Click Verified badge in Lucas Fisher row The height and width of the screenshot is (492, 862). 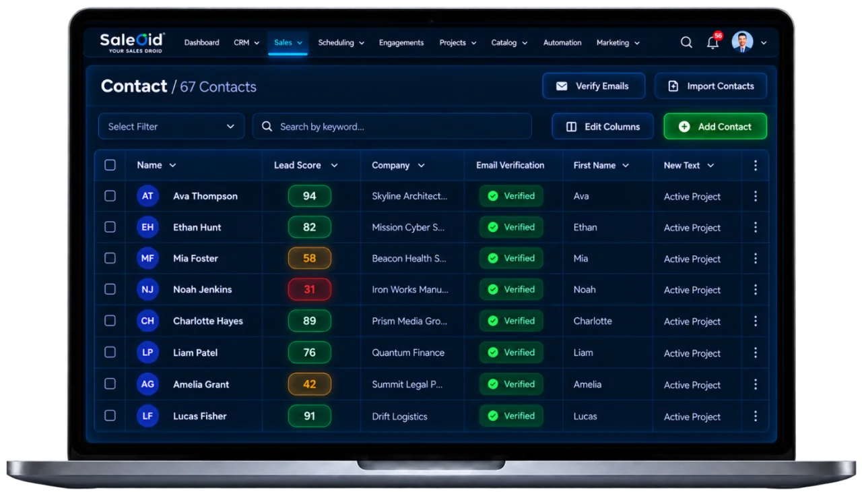[x=511, y=416]
